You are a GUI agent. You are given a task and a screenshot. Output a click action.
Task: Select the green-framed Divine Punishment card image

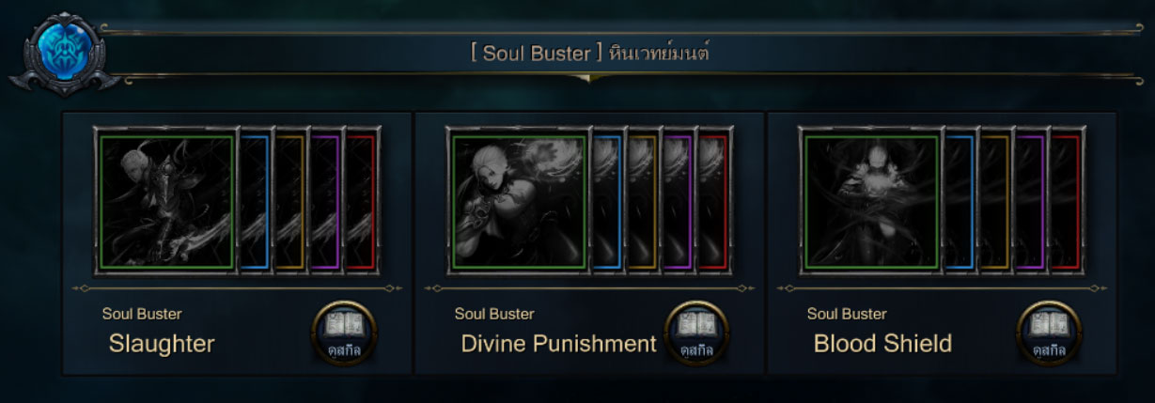tap(520, 201)
